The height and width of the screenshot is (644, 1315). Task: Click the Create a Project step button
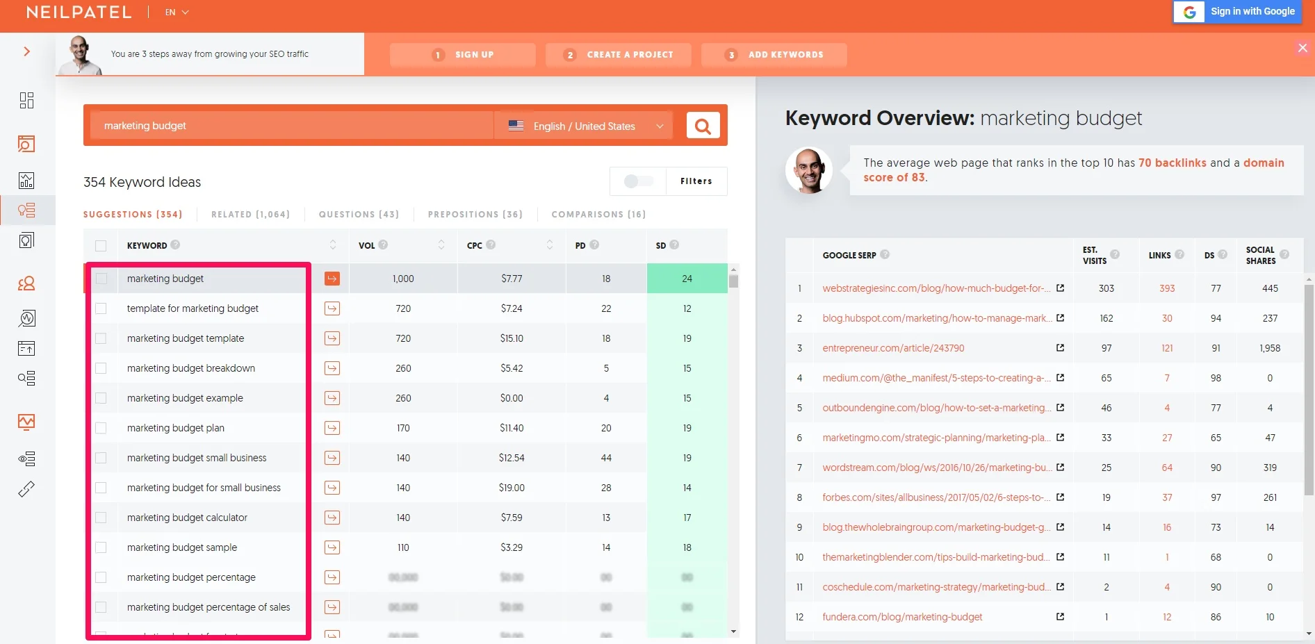(x=619, y=55)
